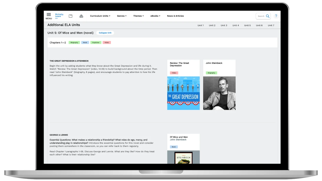Click Video tag on Great Depression card
The image size is (322, 181).
tap(174, 73)
